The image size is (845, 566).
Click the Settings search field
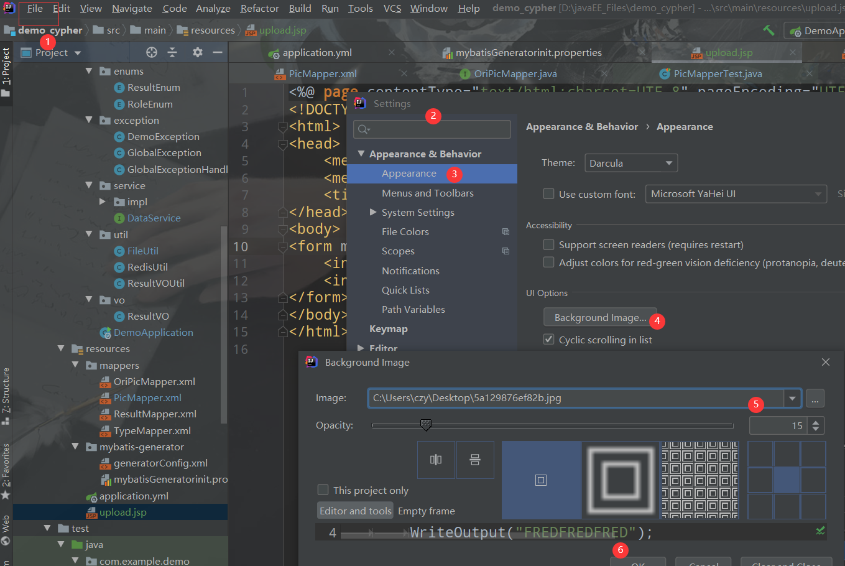pos(432,129)
